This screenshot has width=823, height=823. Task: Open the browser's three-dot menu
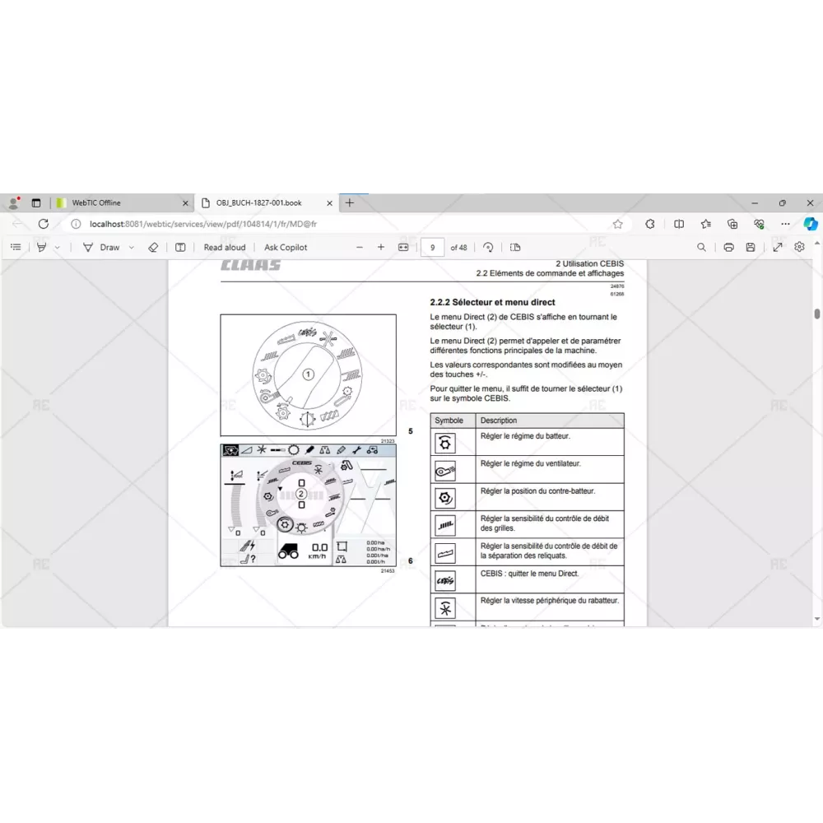[786, 224]
